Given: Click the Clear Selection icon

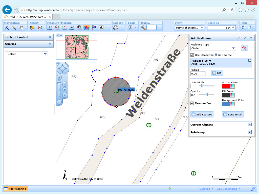Looking at the screenshot, I should [x=39, y=28].
